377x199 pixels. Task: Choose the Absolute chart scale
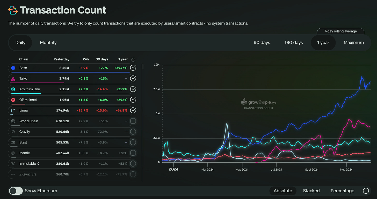(x=283, y=191)
